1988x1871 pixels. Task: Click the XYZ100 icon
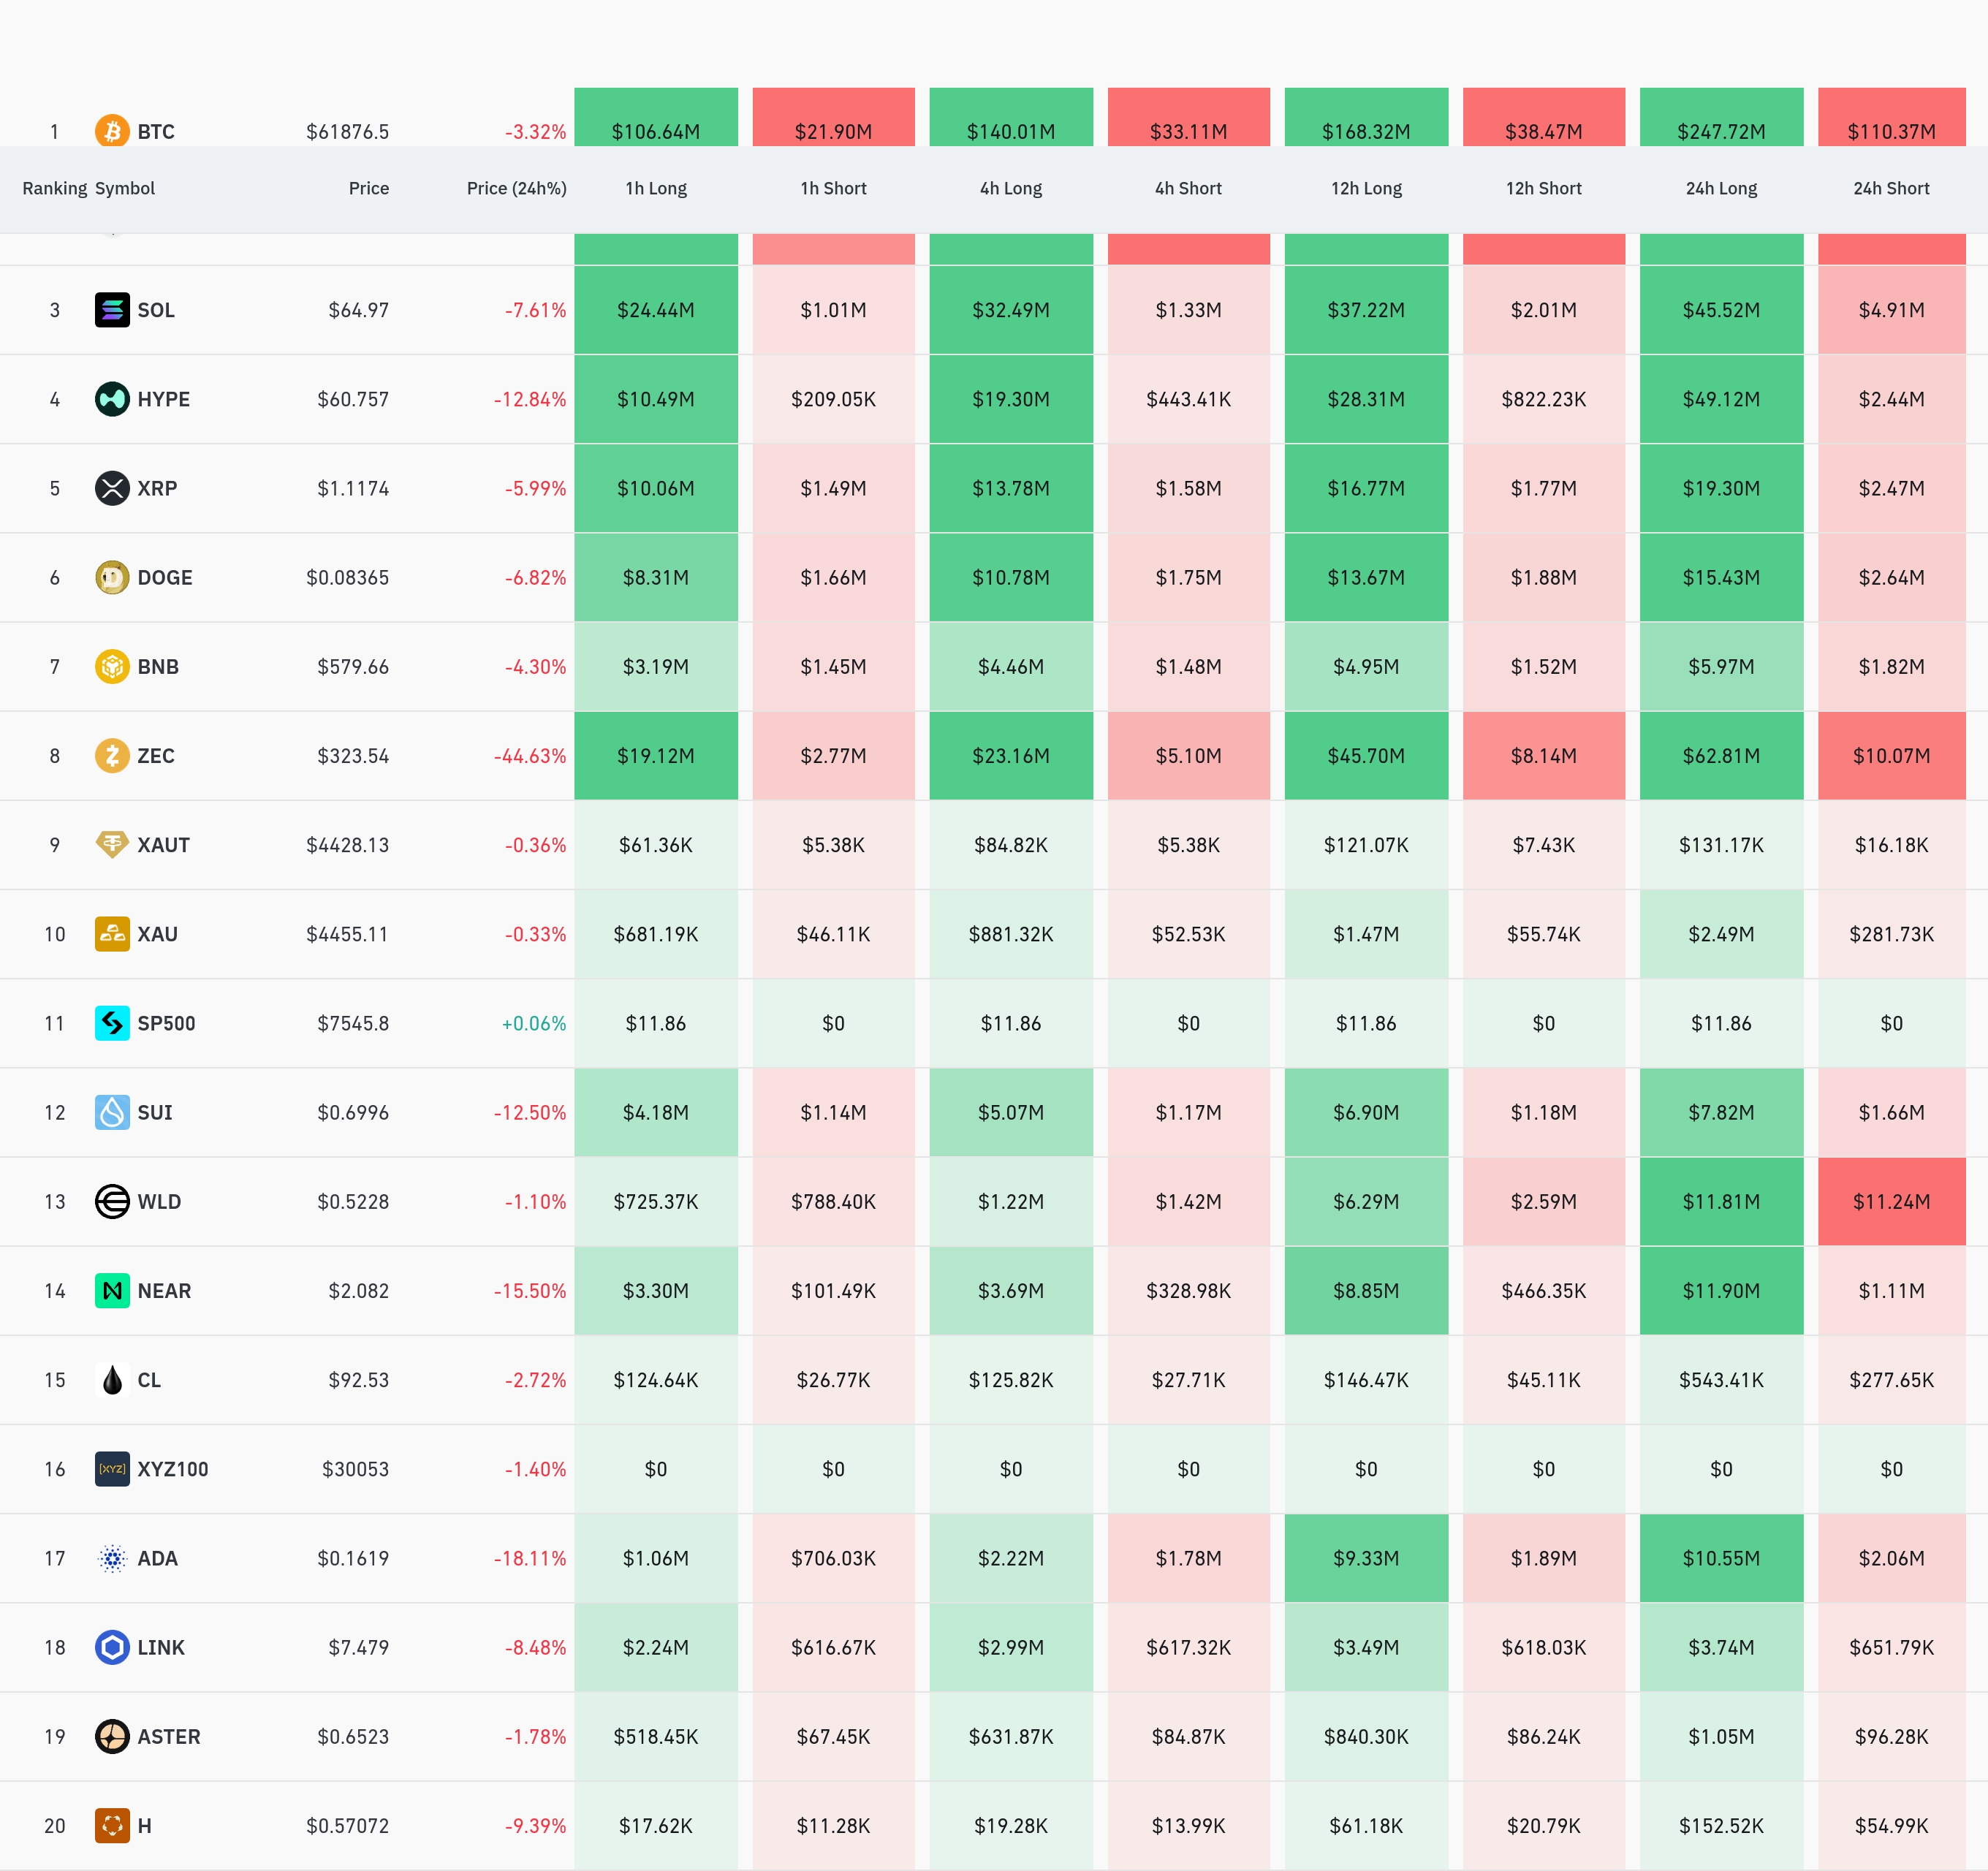pos(112,1468)
